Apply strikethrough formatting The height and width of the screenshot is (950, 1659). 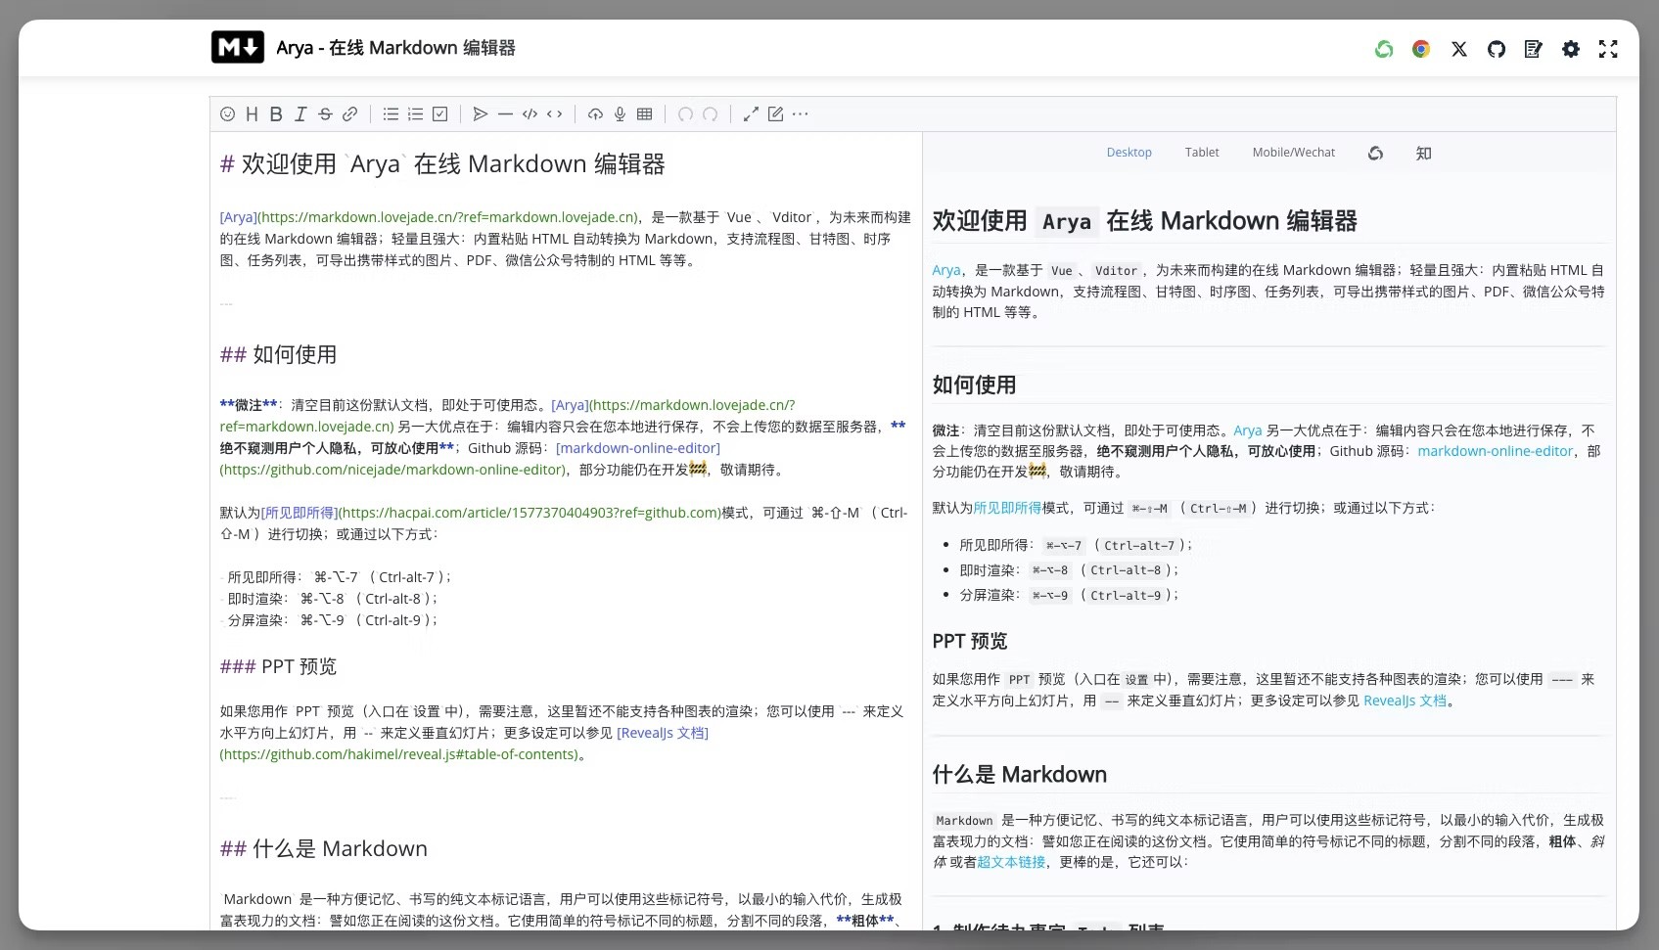325,114
